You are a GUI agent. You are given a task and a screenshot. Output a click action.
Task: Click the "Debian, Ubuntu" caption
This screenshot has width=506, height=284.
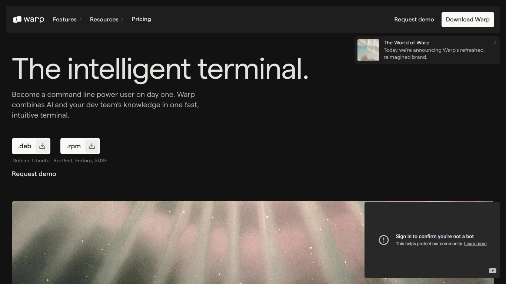click(31, 160)
